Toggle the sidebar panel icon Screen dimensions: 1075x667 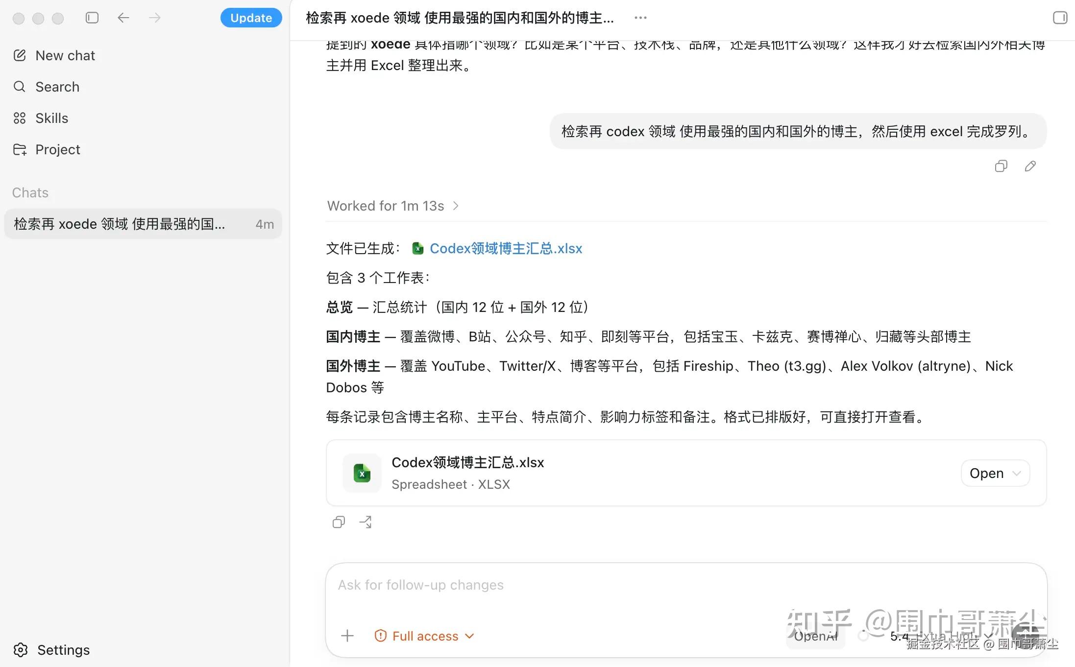pyautogui.click(x=92, y=18)
